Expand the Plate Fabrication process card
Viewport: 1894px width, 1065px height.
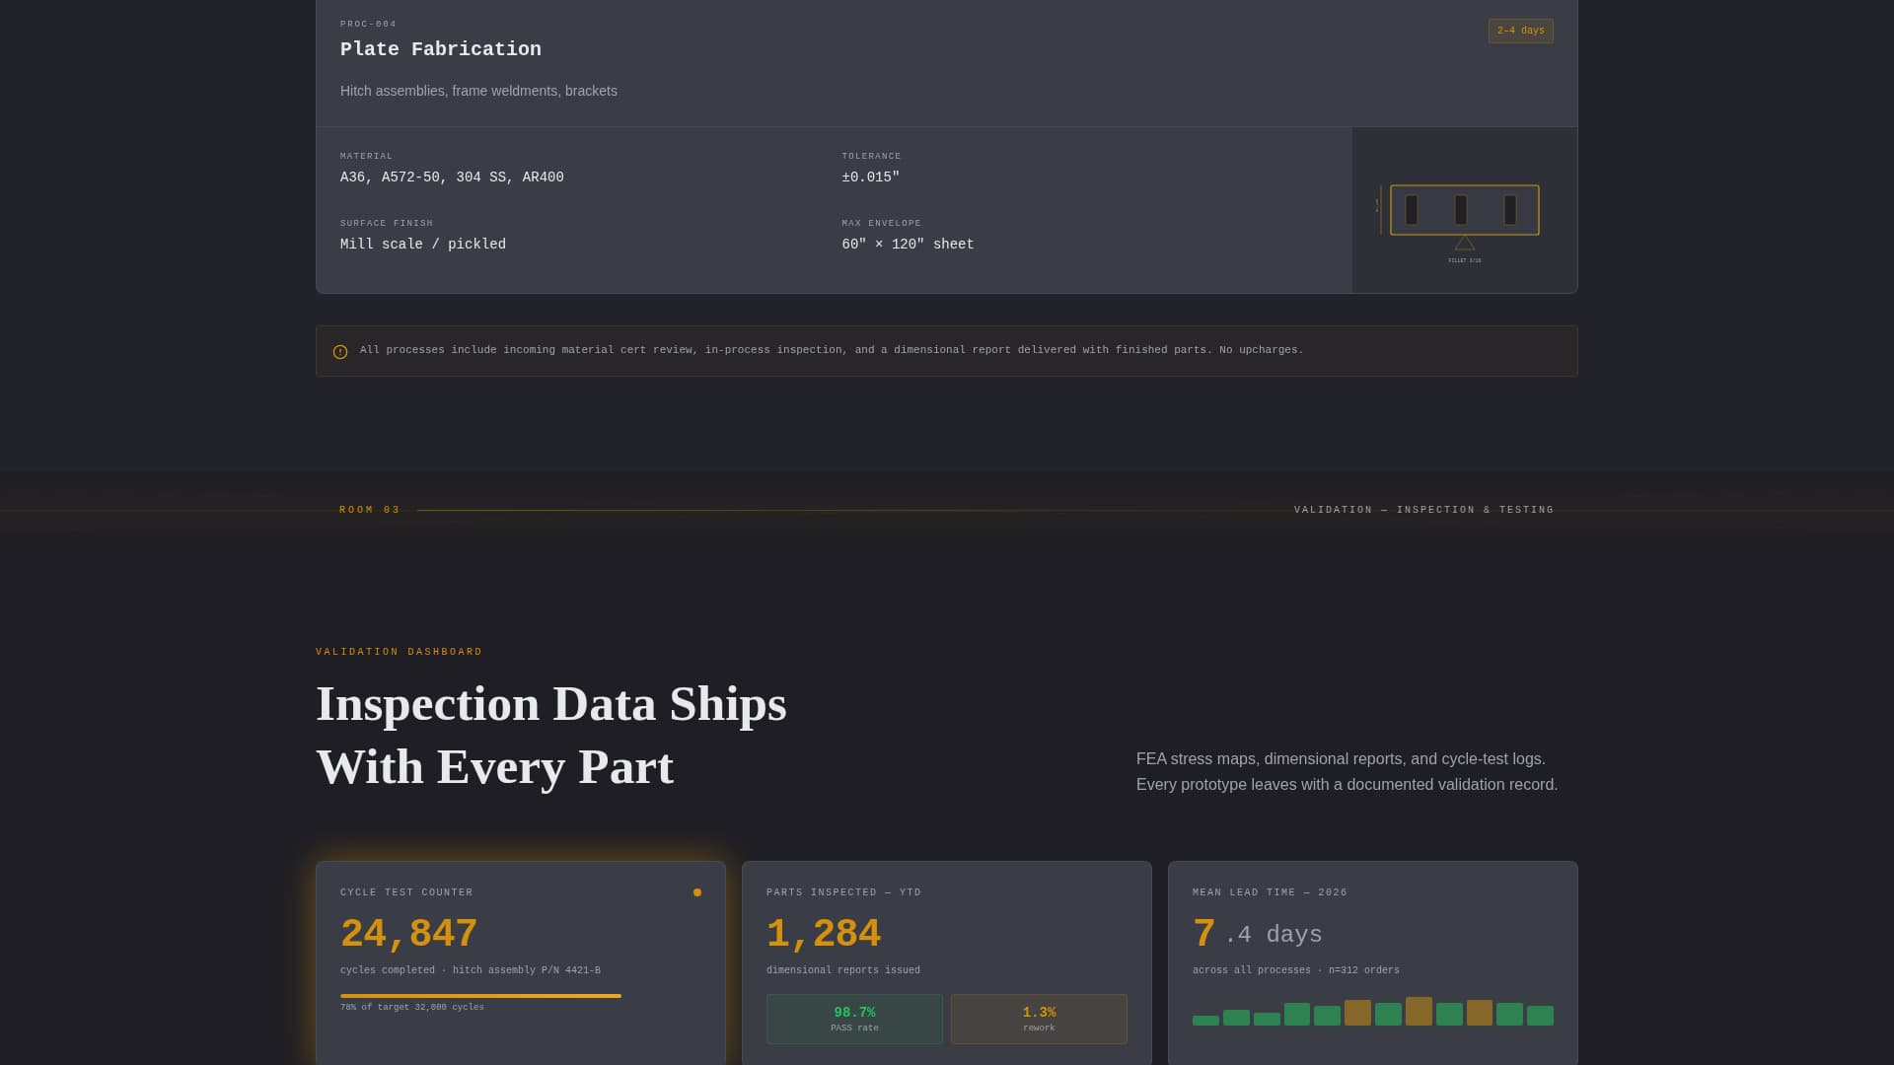point(441,48)
